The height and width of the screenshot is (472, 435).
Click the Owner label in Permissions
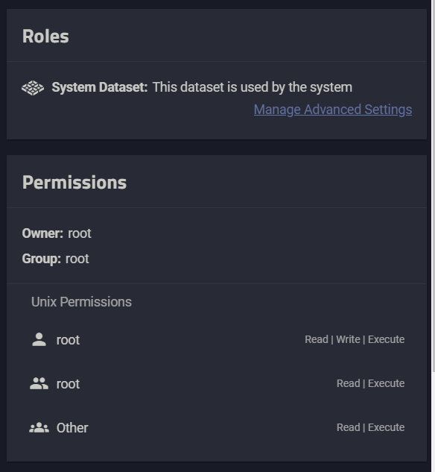(x=42, y=233)
